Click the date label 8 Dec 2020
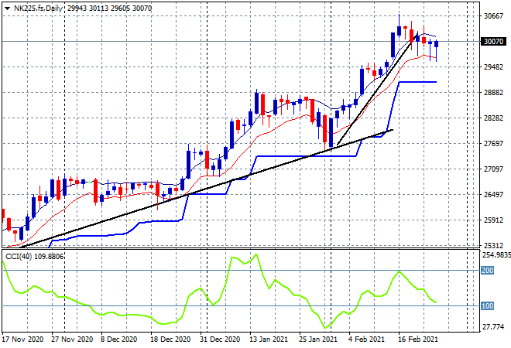Screen dimensions: 511x348 coord(118,339)
